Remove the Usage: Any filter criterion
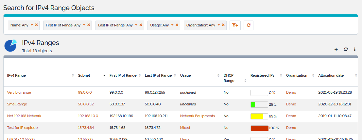Screen dimensions: 362x140 (x=177, y=25)
